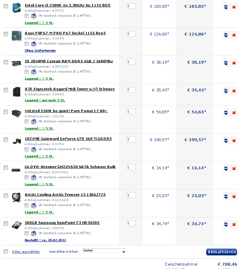Viewport: 239px width, 269px height.
Task: Click refresh icon for Xigmatek Asgard tower row
Action: pyautogui.click(x=226, y=91)
